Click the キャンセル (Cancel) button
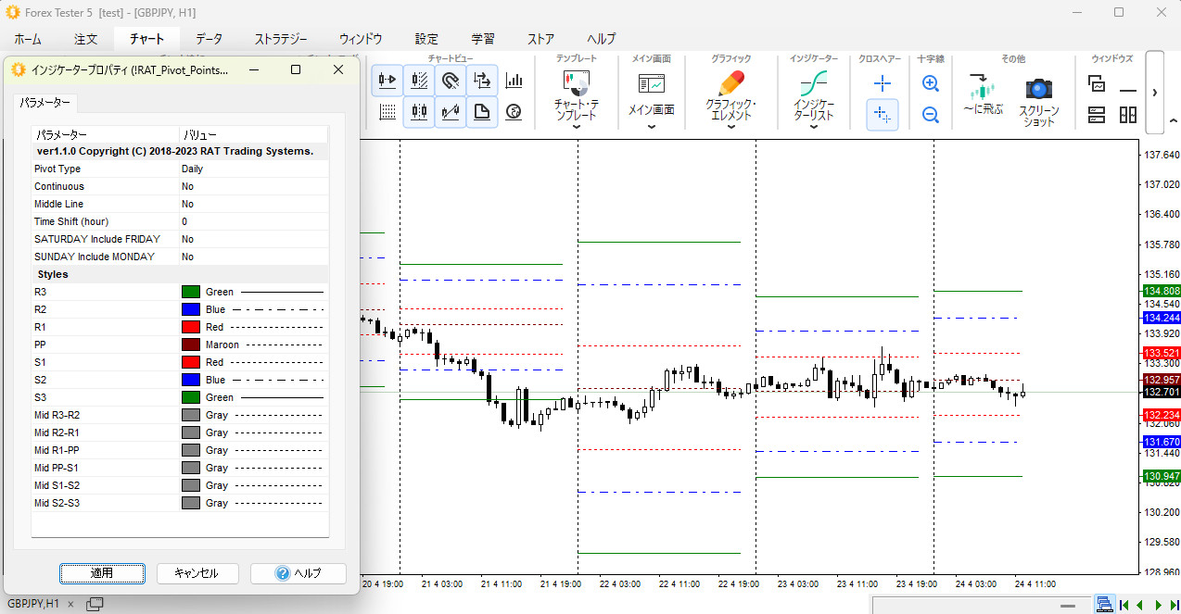The height and width of the screenshot is (614, 1181). 197,573
